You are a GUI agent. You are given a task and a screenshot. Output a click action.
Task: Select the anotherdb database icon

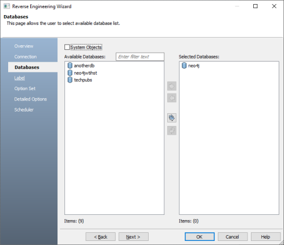coord(70,66)
